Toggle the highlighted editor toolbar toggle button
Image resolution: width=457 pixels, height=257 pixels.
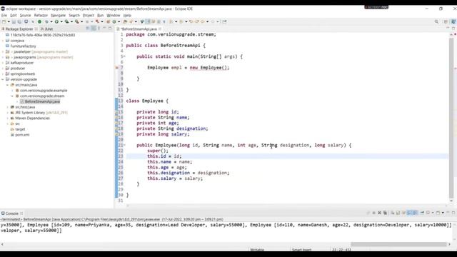coord(148,21)
